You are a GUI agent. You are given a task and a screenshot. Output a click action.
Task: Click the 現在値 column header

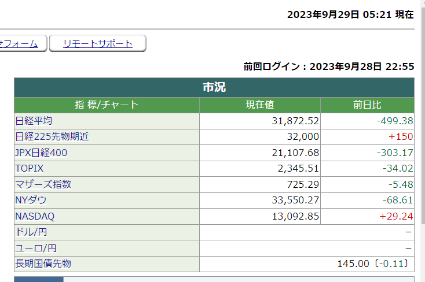[260, 105]
